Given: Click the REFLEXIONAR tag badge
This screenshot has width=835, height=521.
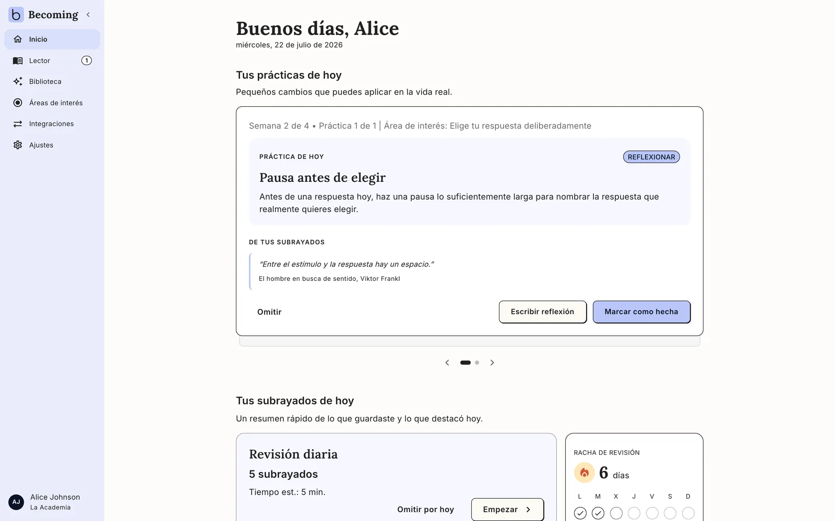Looking at the screenshot, I should coord(651,157).
